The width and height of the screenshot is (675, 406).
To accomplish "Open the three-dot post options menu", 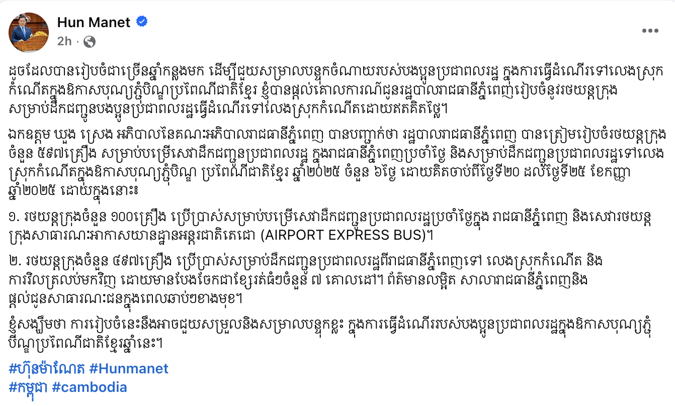I will click(x=650, y=31).
